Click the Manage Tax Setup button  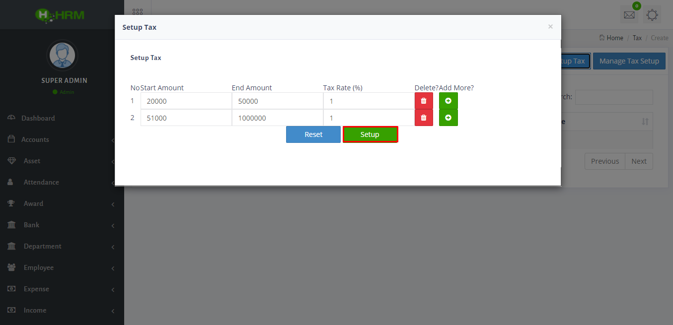[629, 61]
